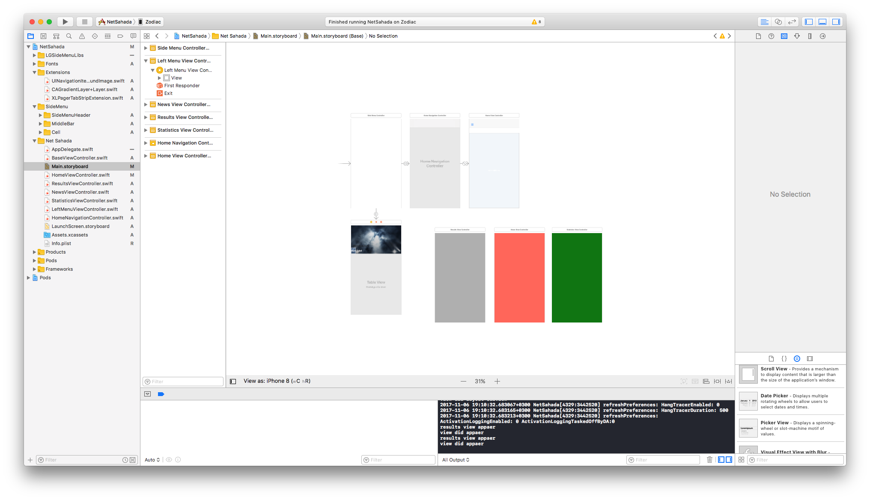Show the Object library
This screenshot has height=500, width=870.
click(797, 359)
